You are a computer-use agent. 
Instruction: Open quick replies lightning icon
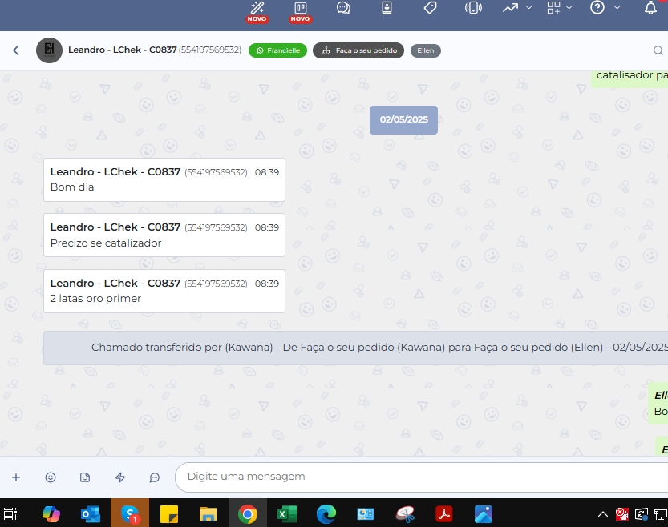point(120,477)
